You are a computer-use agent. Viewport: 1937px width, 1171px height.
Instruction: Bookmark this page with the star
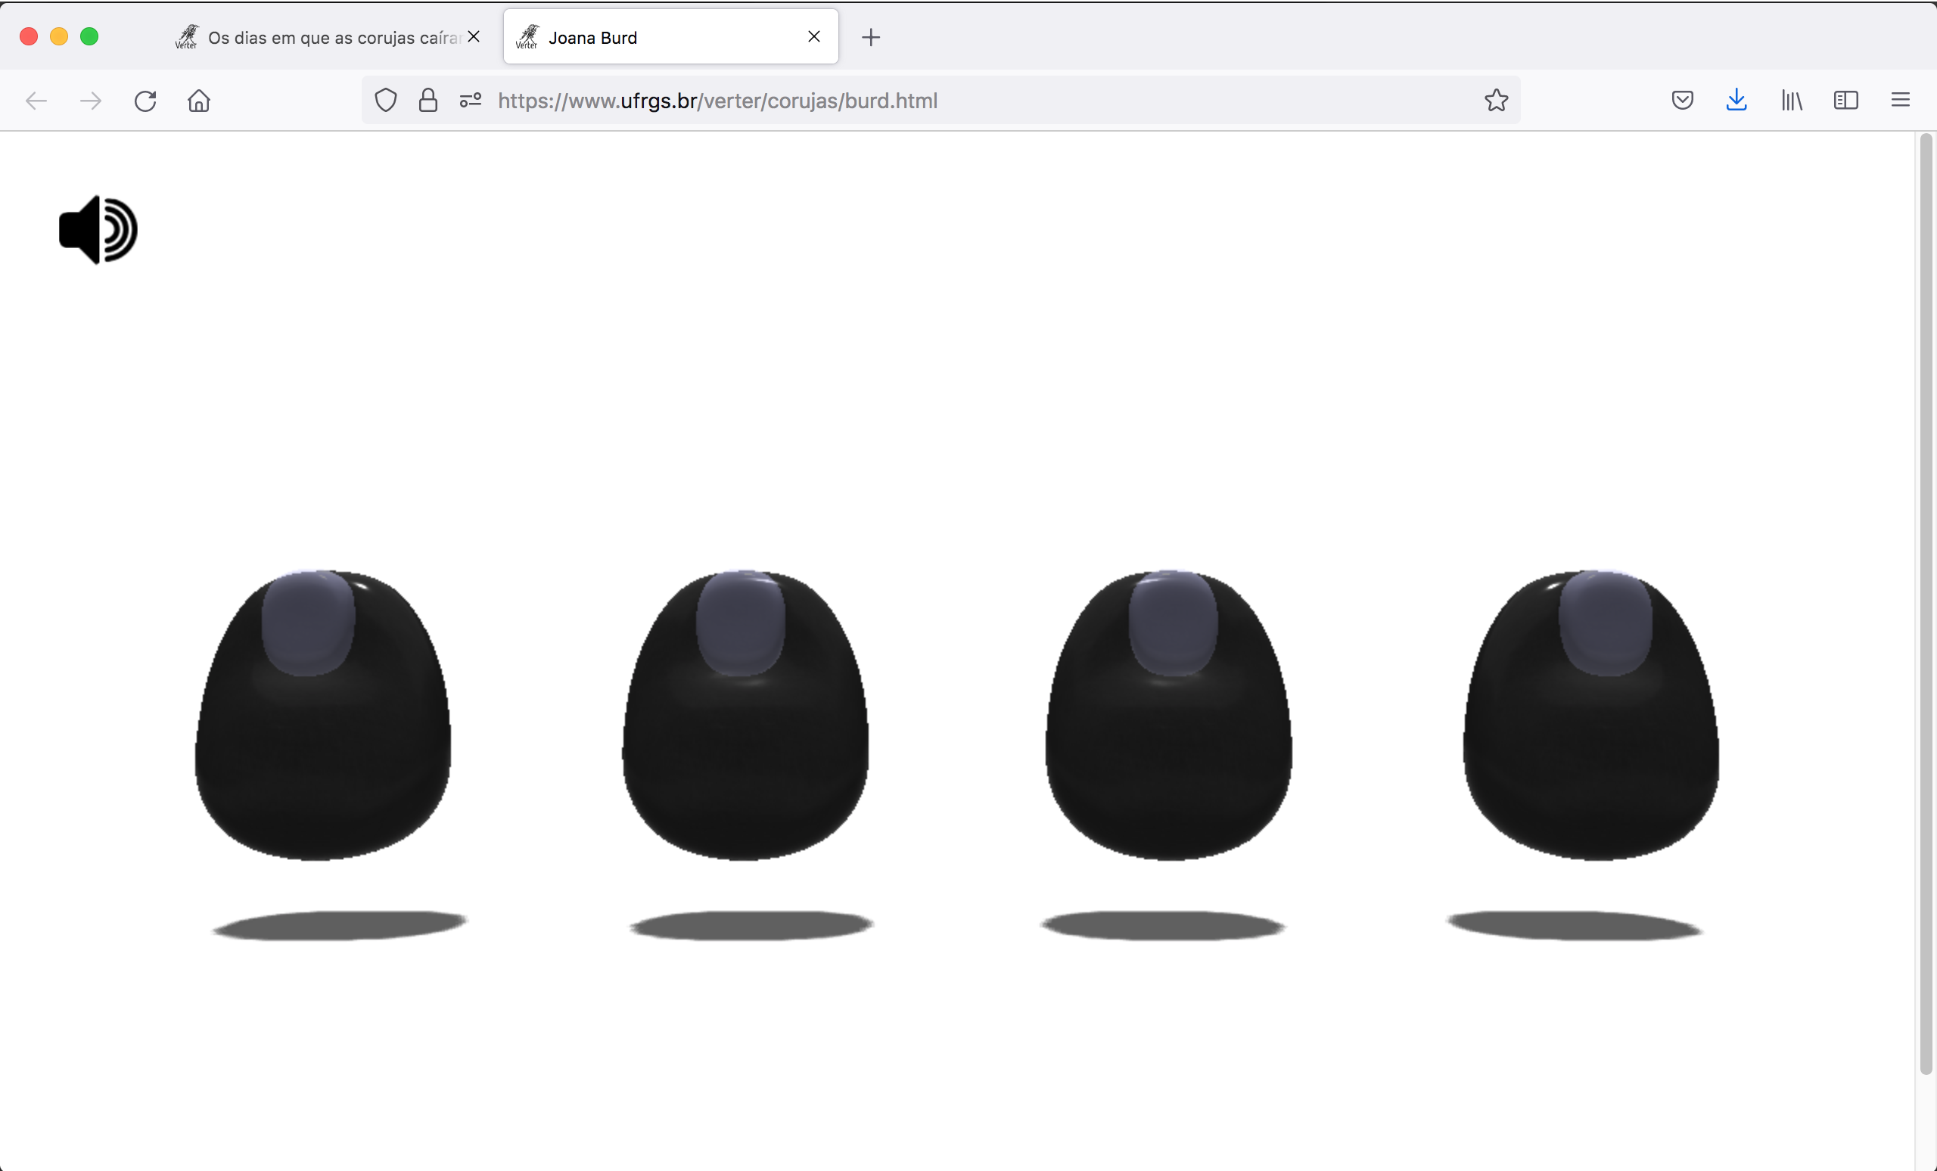click(1496, 101)
